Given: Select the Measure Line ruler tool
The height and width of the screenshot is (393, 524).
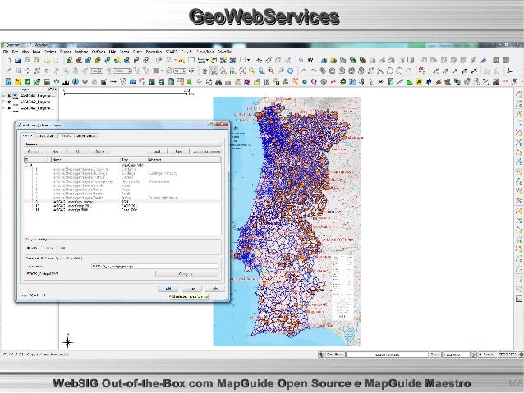Looking at the screenshot, I should pyautogui.click(x=201, y=61).
